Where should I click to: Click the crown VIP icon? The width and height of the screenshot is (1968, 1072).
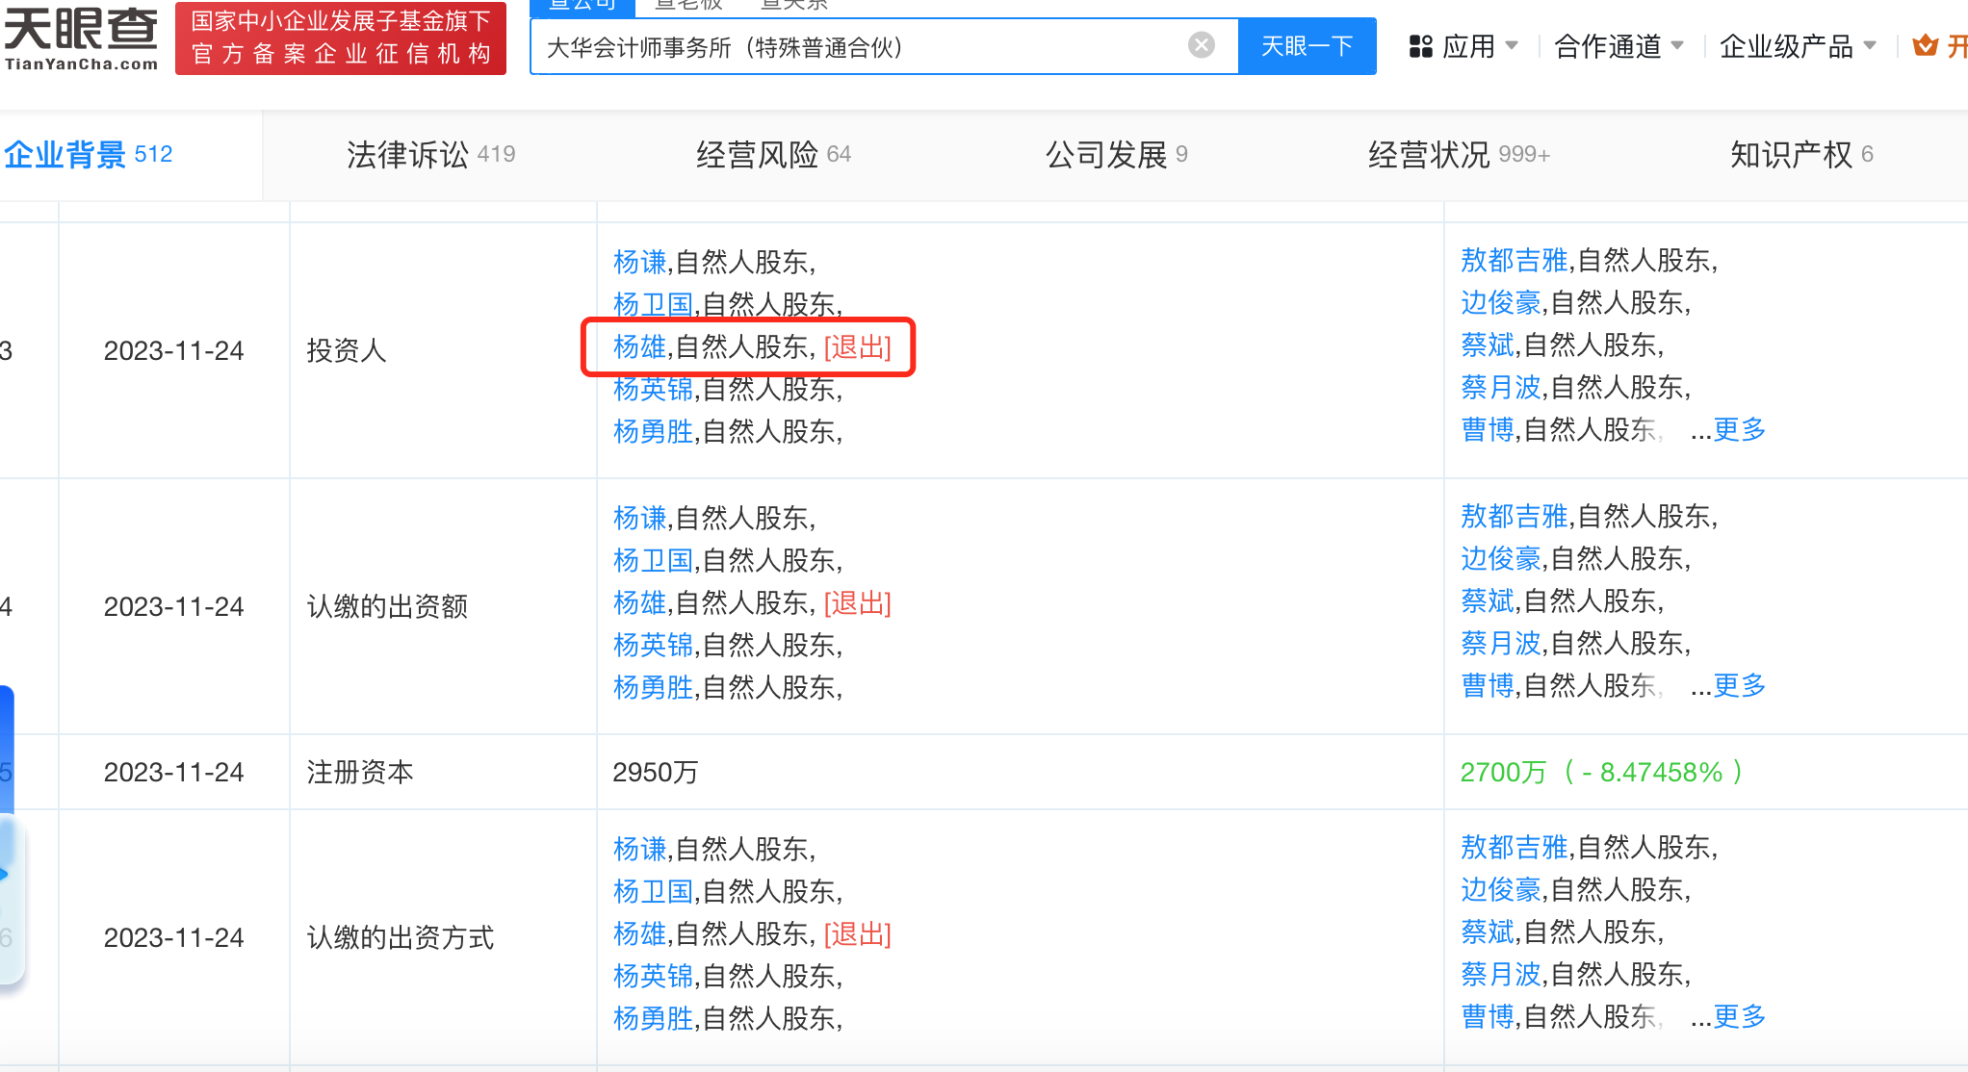point(1925,45)
